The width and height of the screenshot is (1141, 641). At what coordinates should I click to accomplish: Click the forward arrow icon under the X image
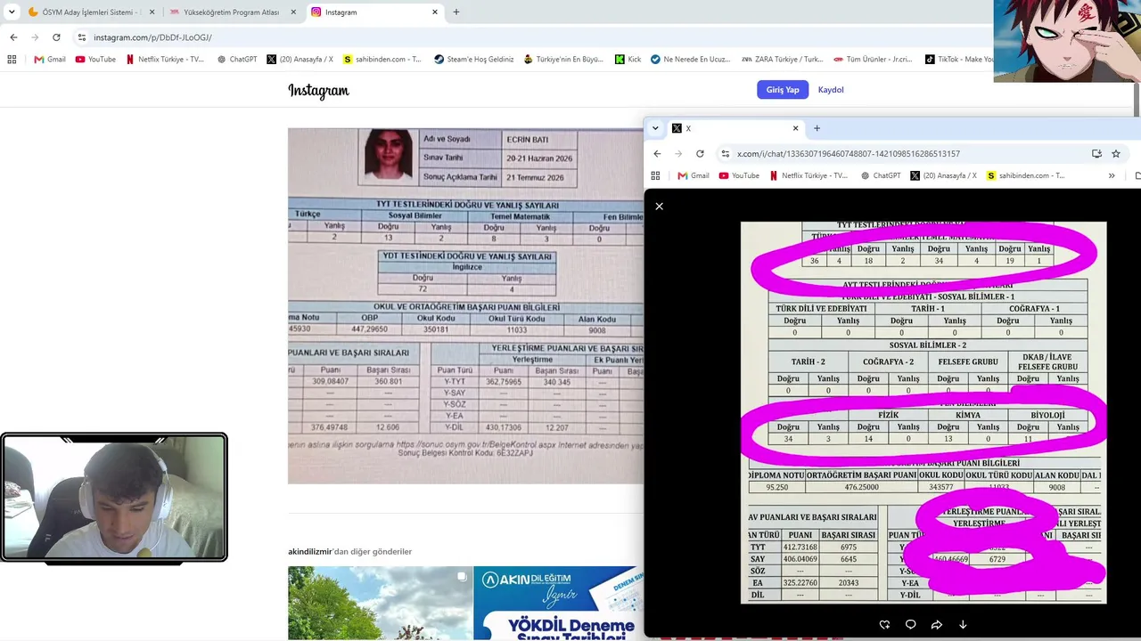pyautogui.click(x=937, y=625)
